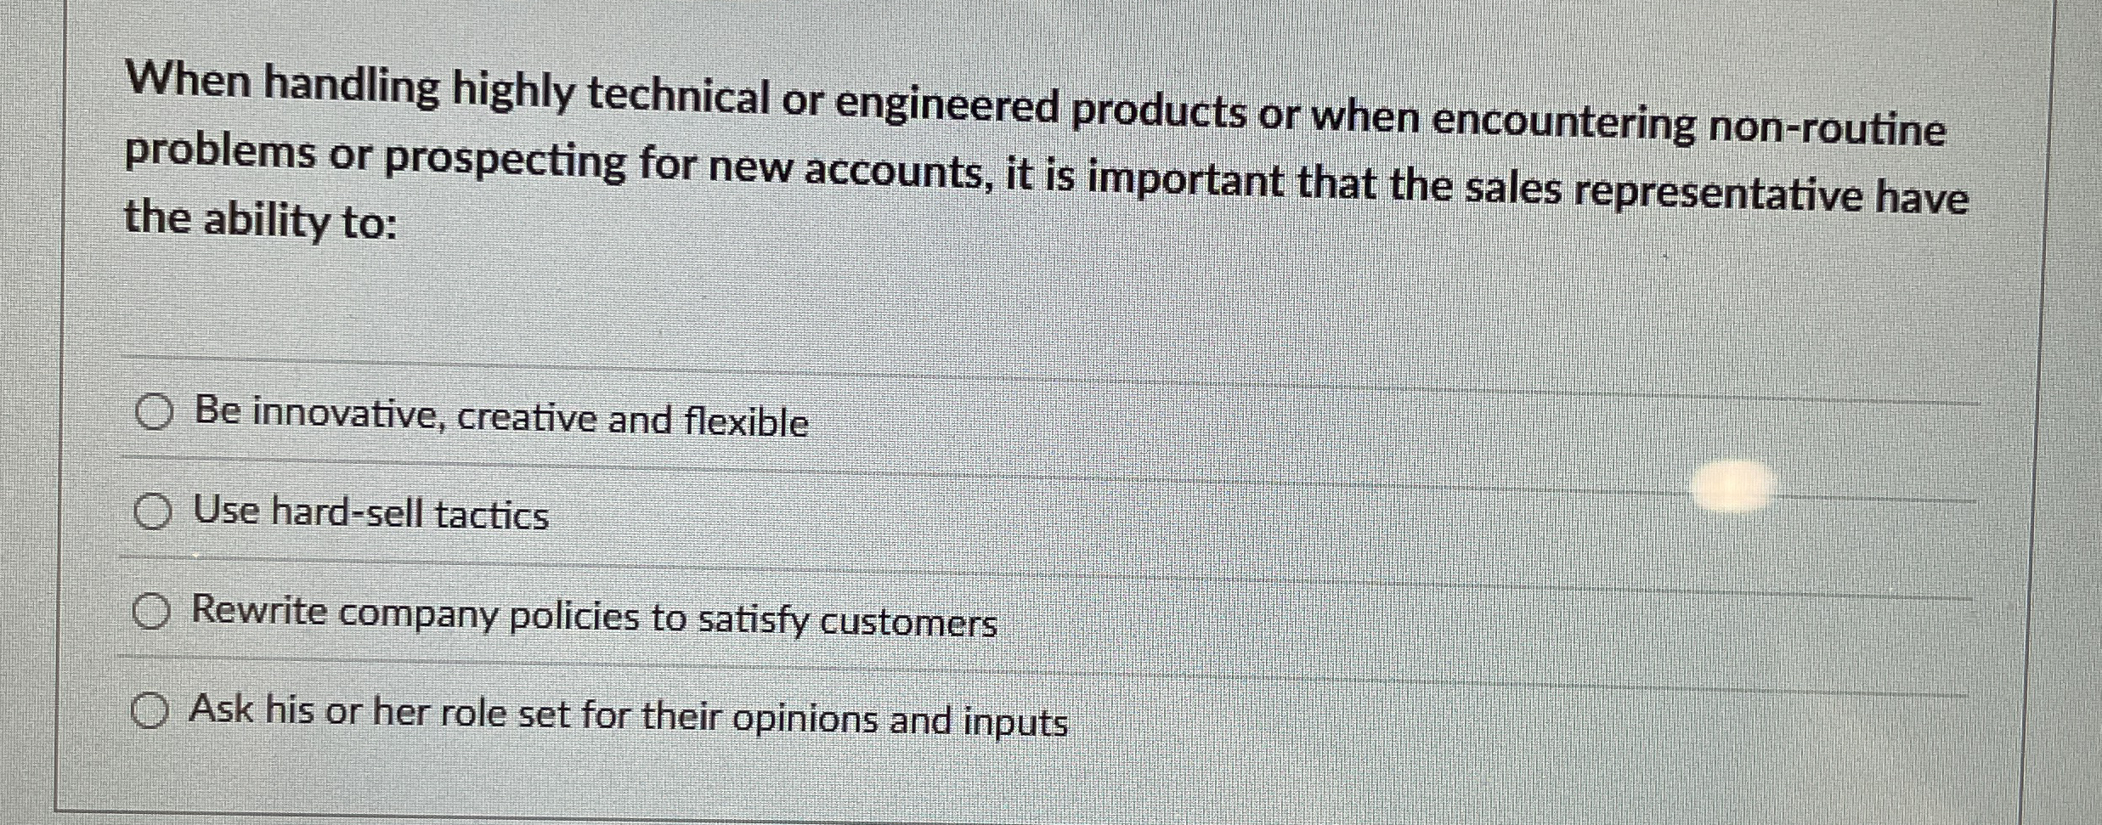Pick 'Ask his or her role set for their opinions and inputs'
The image size is (2102, 825).
153,712
